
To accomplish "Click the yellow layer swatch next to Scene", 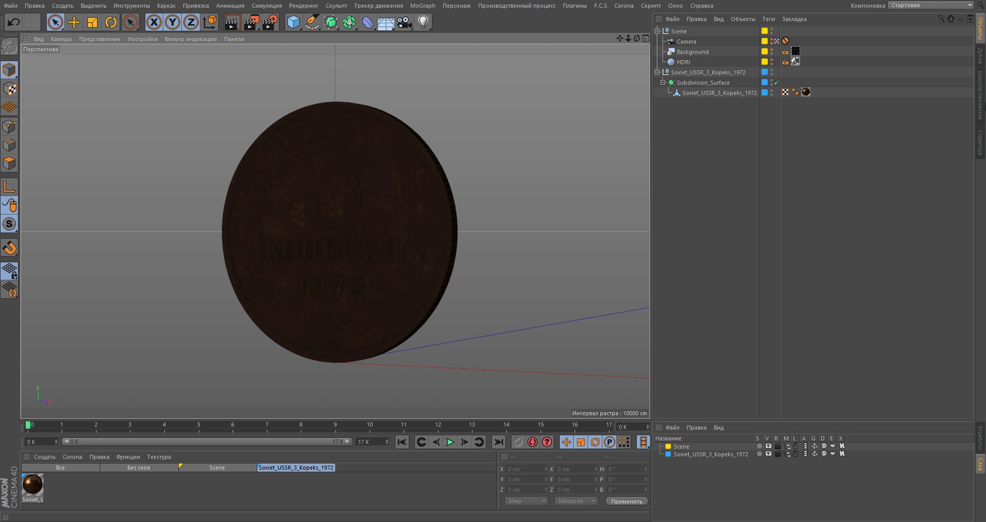I will tap(764, 31).
